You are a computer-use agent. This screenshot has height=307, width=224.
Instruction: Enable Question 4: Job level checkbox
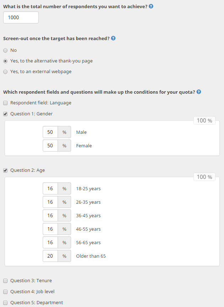(x=5, y=292)
